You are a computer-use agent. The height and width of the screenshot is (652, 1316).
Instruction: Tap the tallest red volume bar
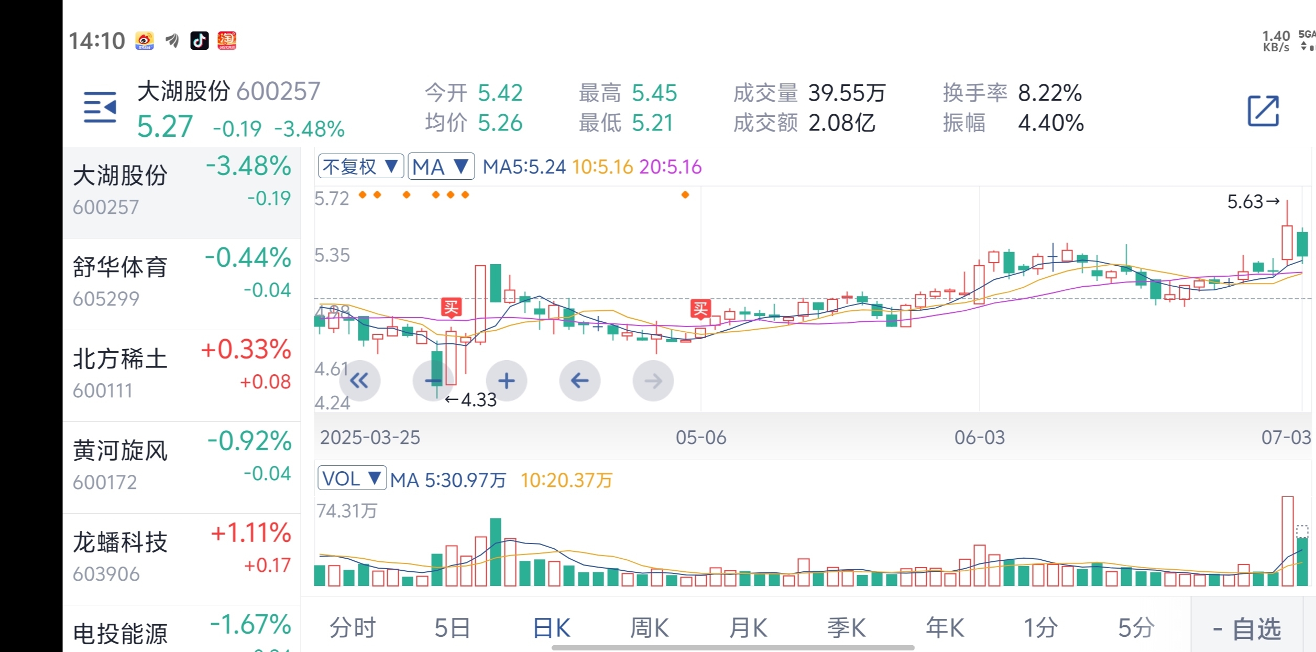tap(1287, 541)
